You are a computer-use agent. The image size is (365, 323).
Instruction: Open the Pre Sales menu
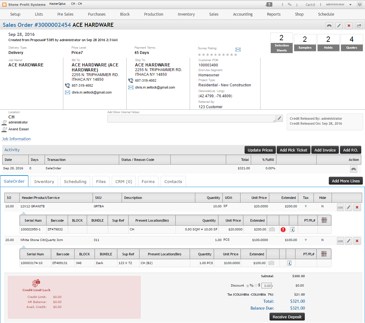66,14
